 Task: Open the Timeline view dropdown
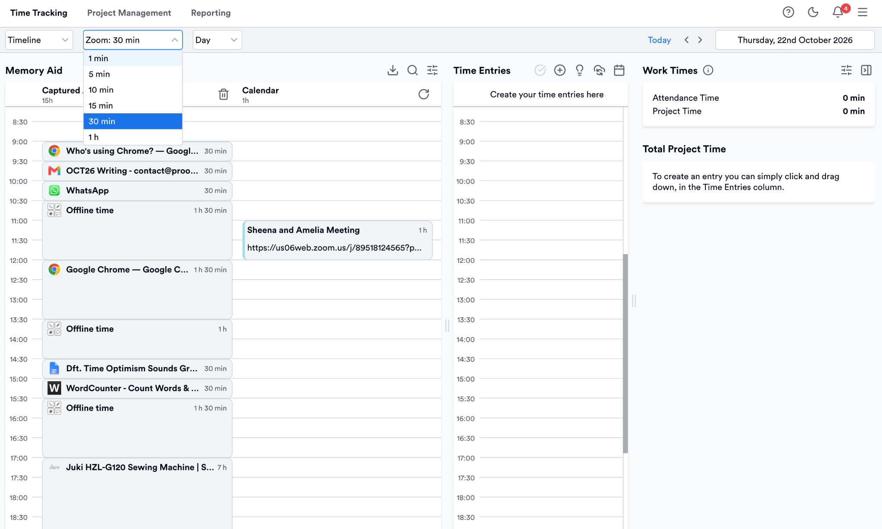(39, 40)
